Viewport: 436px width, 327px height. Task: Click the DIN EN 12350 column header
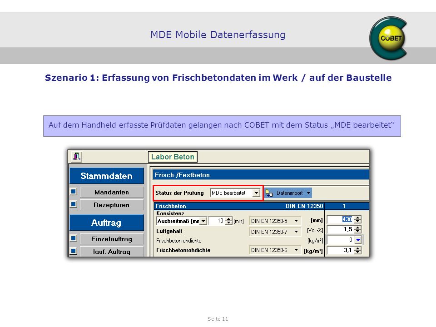coord(304,206)
